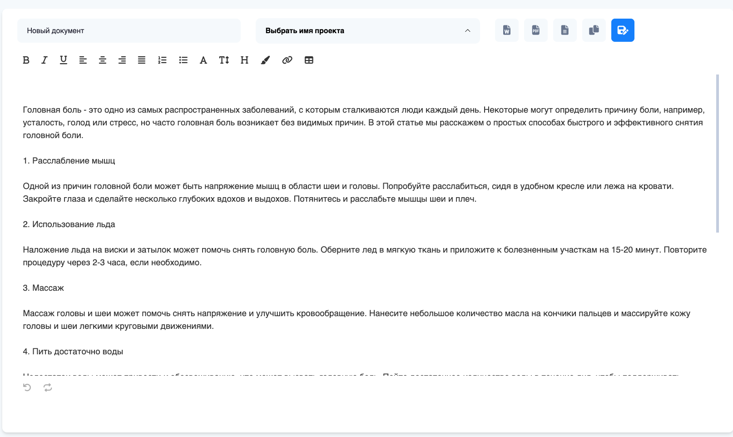Open the text size option
This screenshot has width=733, height=437.
(224, 60)
